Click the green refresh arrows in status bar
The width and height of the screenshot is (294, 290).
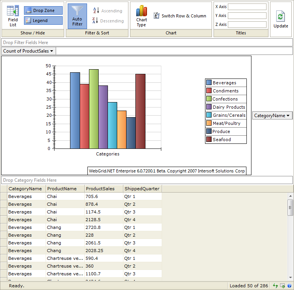point(275,286)
